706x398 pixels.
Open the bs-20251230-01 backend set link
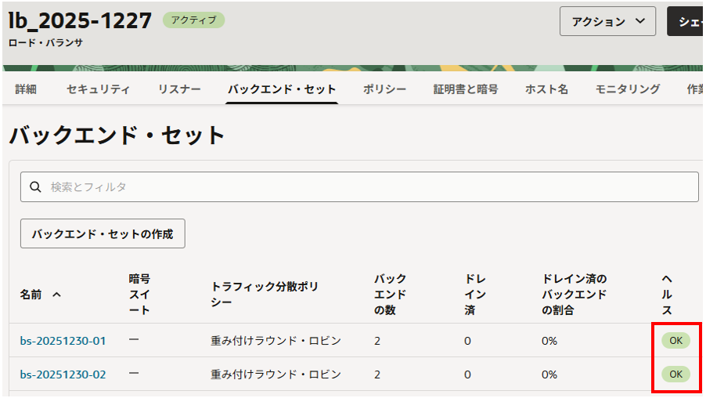63,341
